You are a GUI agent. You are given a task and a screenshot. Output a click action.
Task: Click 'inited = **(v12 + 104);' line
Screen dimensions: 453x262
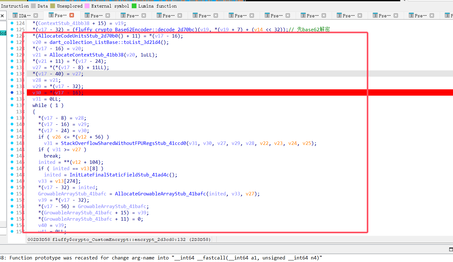click(71, 162)
